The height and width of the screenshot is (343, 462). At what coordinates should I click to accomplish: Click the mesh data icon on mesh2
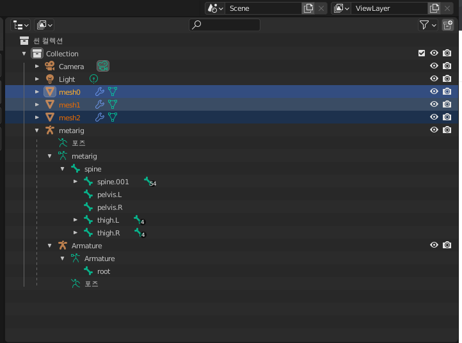pyautogui.click(x=113, y=117)
